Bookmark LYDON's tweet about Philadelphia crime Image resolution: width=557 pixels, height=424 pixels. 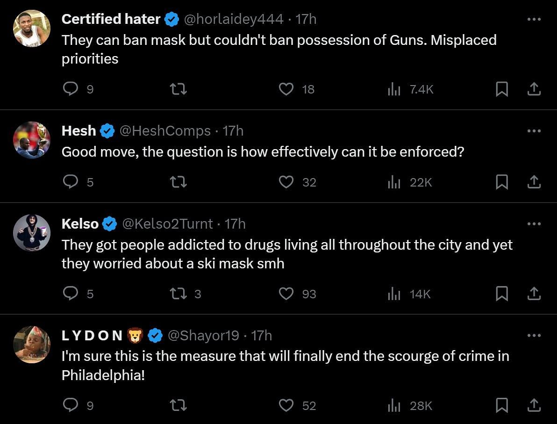pos(501,405)
